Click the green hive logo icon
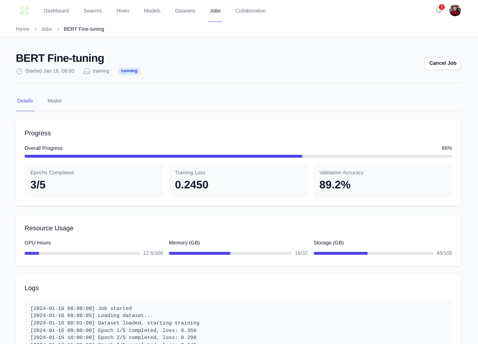Image resolution: width=478 pixels, height=344 pixels. [x=25, y=11]
